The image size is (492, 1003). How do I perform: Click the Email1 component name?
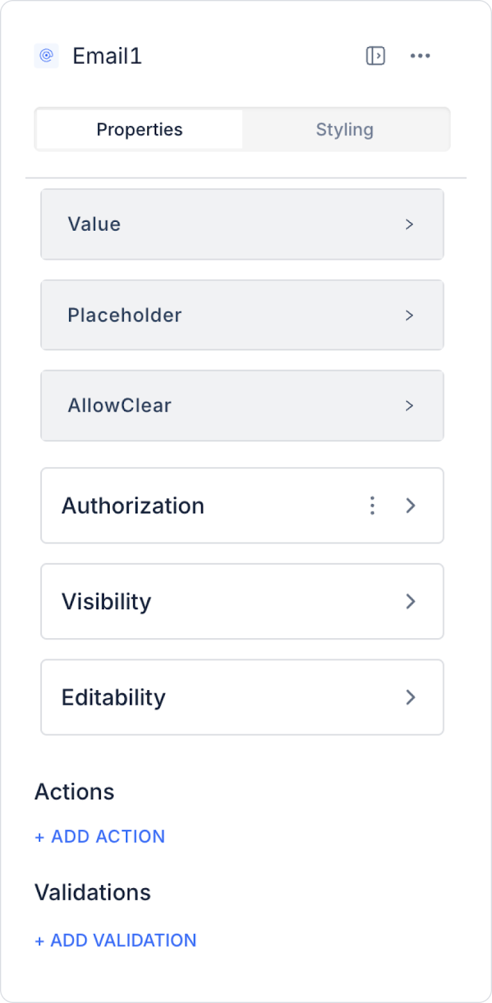[x=107, y=56]
